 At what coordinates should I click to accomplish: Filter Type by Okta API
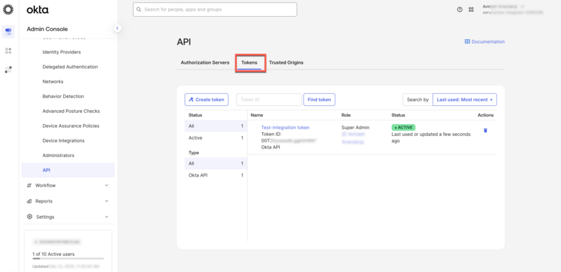216,175
